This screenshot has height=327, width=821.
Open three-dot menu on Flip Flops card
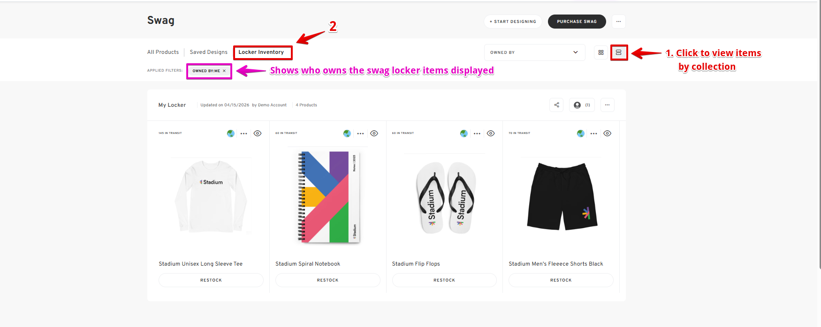pos(477,134)
